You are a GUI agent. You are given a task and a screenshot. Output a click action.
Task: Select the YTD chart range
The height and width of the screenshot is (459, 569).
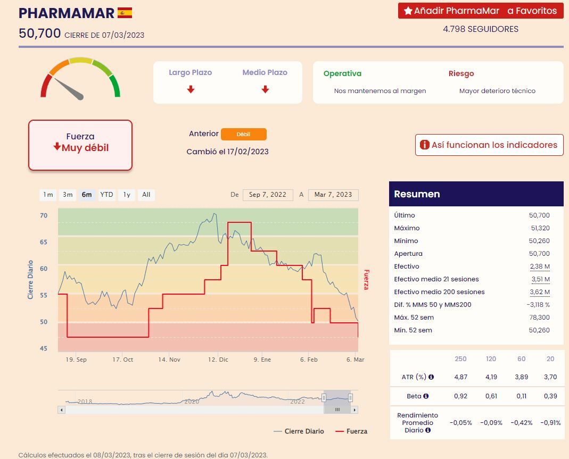click(106, 195)
